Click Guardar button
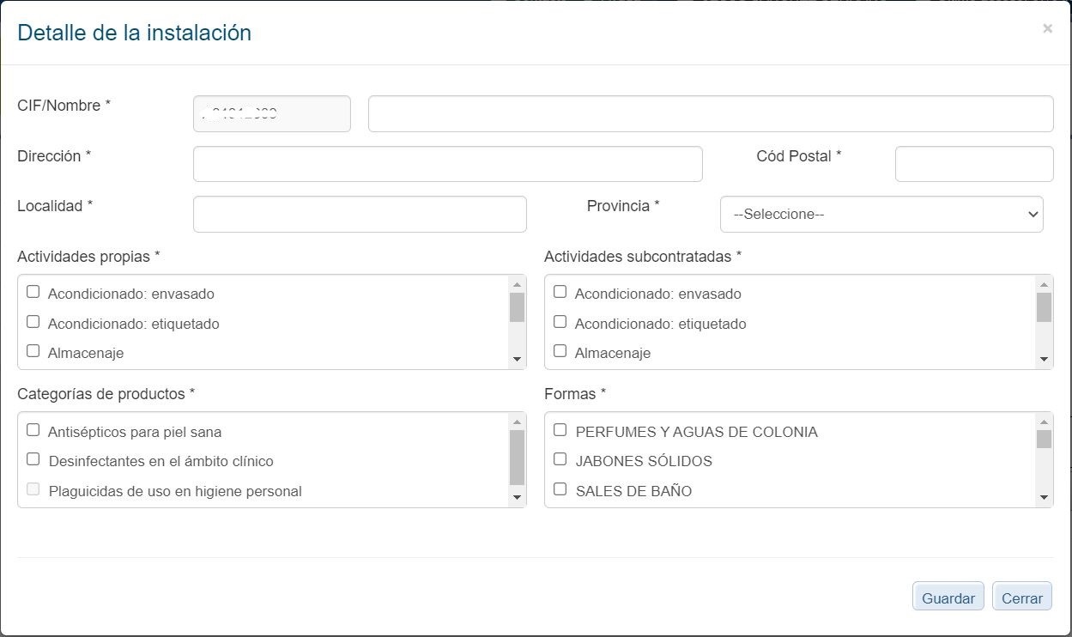The image size is (1072, 637). coord(948,598)
